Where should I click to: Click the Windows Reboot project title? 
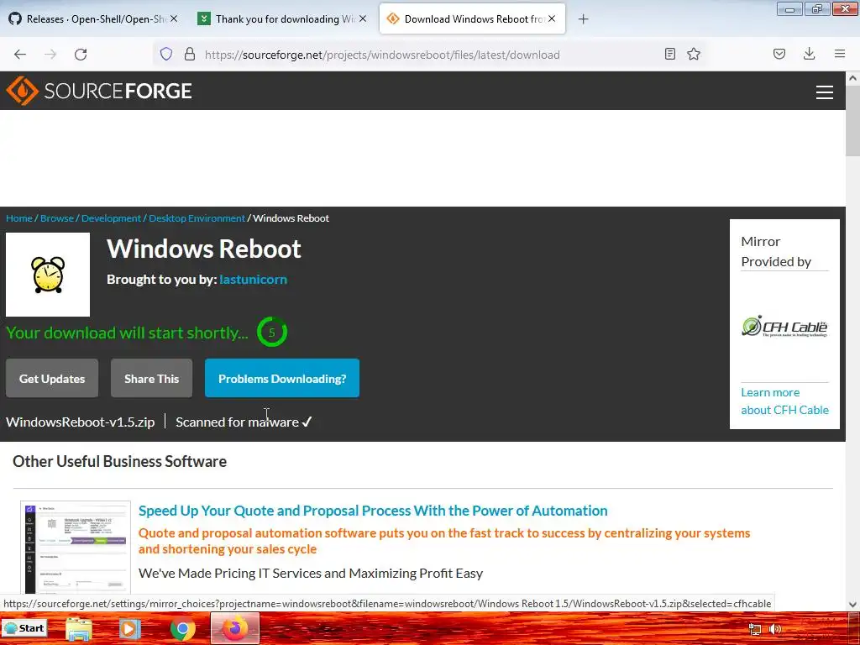(x=204, y=249)
